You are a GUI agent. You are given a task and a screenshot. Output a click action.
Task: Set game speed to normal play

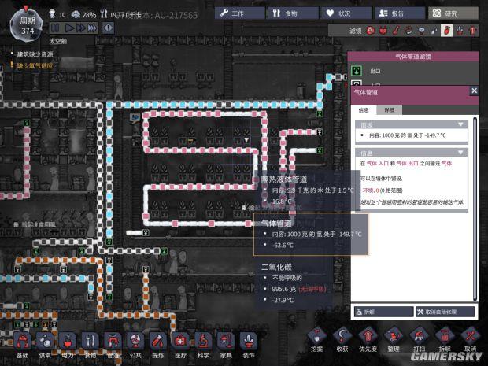pos(69,28)
